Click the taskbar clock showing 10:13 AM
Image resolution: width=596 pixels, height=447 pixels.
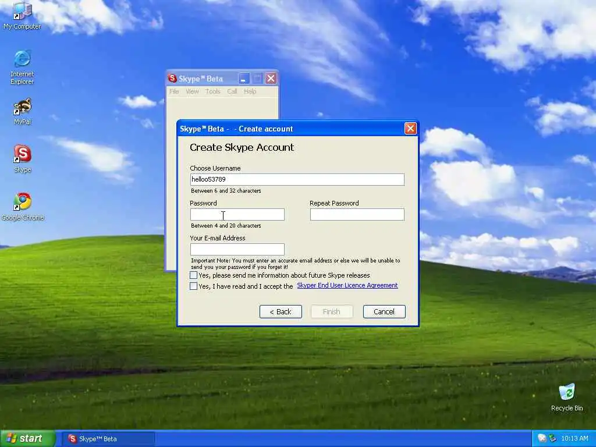pyautogui.click(x=574, y=439)
